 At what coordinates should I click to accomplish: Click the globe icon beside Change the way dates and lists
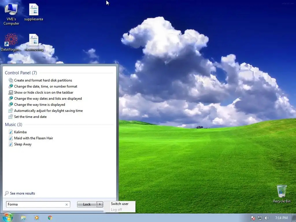pos(11,98)
